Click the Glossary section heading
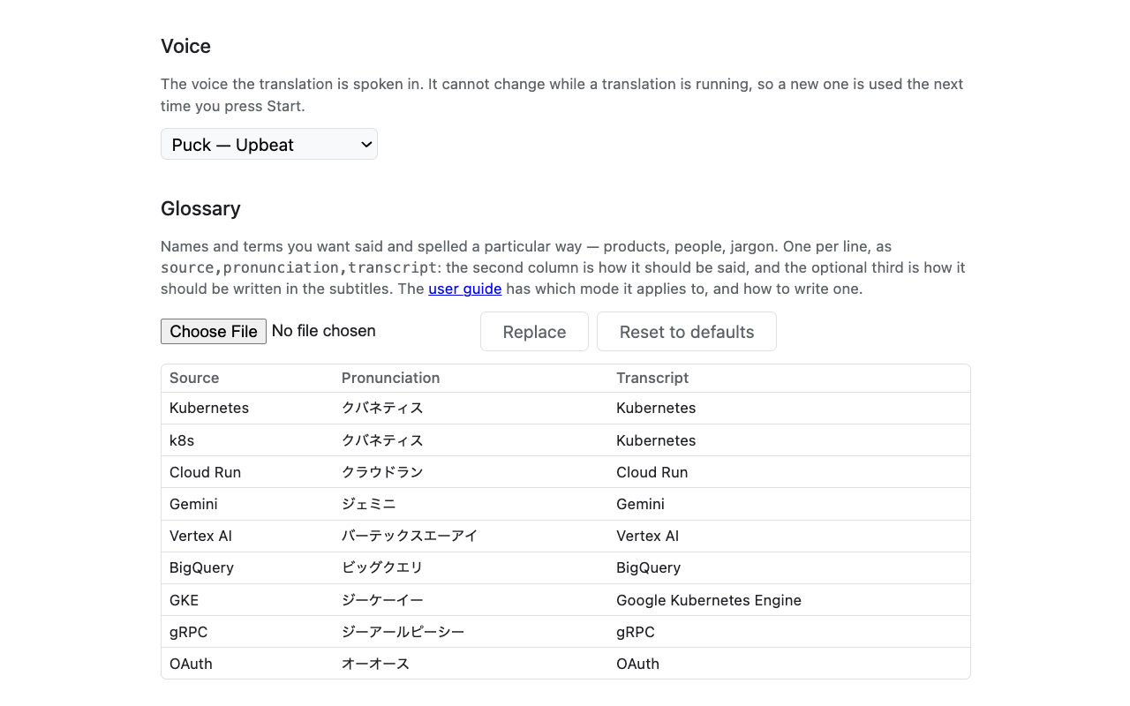Image resolution: width=1130 pixels, height=706 pixels. 200,208
